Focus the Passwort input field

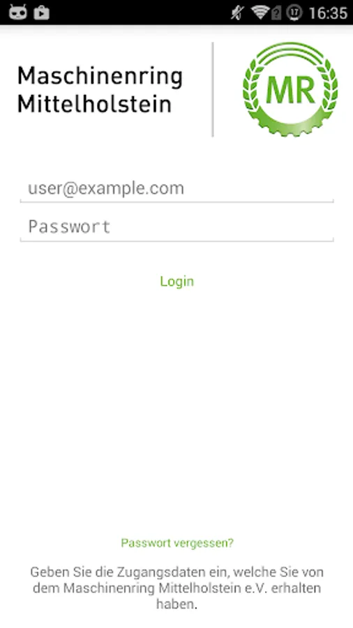[x=176, y=227]
